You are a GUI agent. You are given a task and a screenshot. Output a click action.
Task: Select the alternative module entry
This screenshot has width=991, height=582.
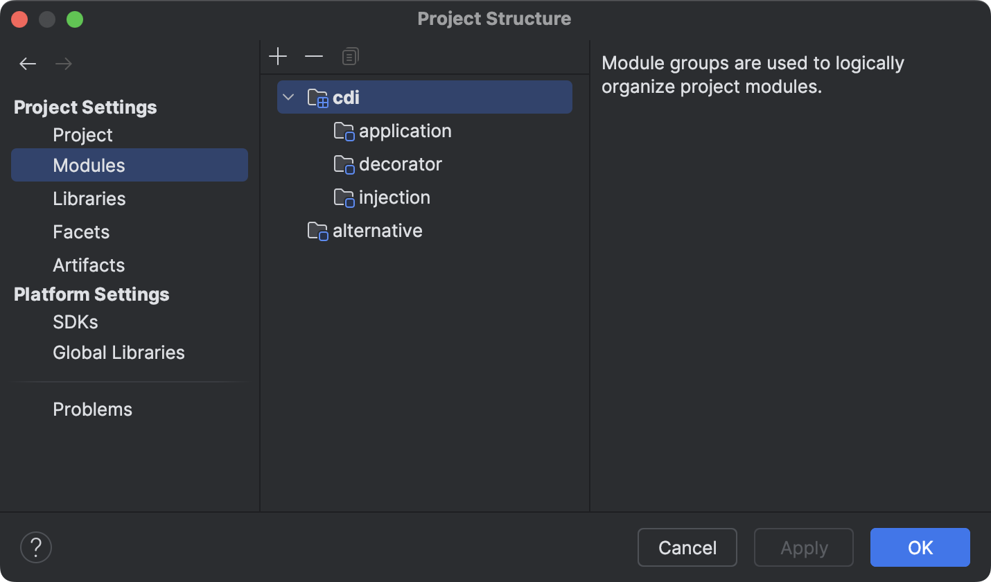pos(378,231)
